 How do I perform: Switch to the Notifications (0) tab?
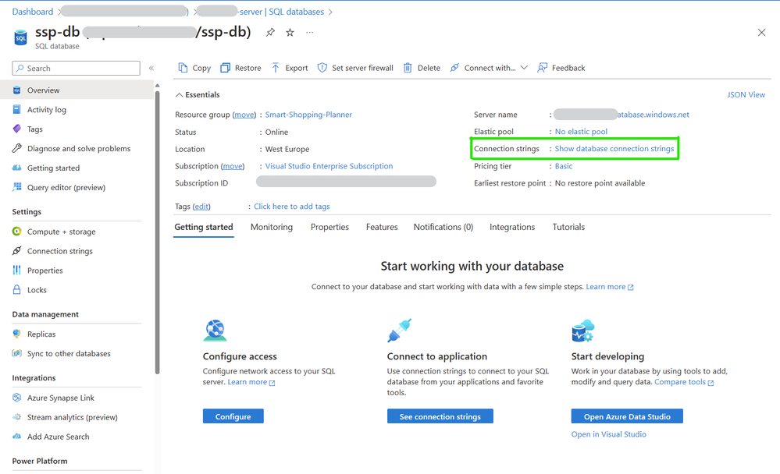(443, 227)
